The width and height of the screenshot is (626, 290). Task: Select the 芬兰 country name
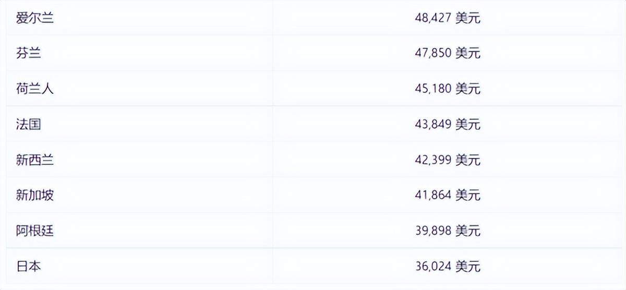tap(28, 53)
